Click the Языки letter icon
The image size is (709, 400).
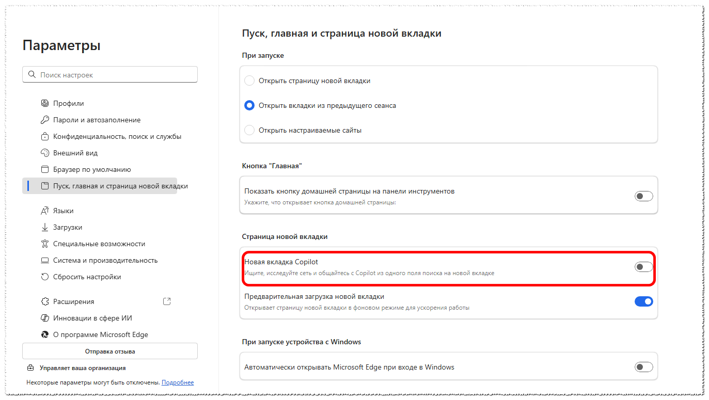[44, 211]
